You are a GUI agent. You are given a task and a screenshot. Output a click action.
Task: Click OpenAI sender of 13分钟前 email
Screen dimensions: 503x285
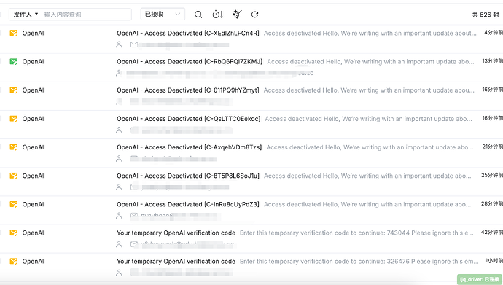(33, 61)
